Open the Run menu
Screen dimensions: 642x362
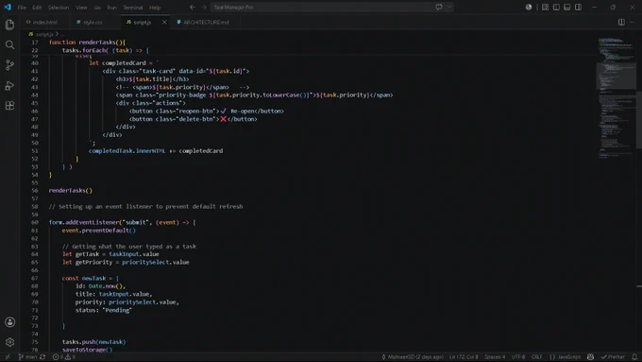coord(111,8)
